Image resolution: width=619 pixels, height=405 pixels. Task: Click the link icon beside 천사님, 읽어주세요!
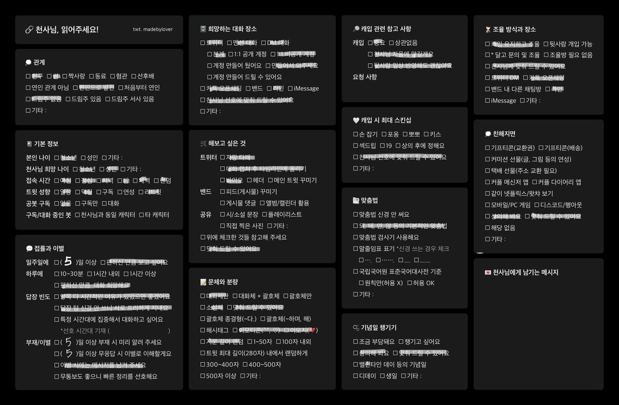pyautogui.click(x=29, y=29)
